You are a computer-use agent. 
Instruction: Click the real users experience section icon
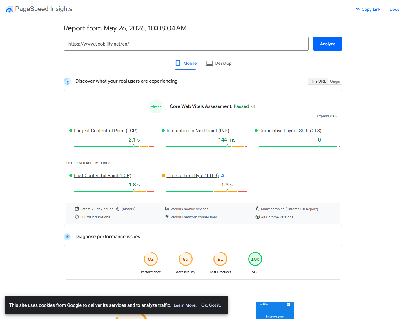(67, 81)
